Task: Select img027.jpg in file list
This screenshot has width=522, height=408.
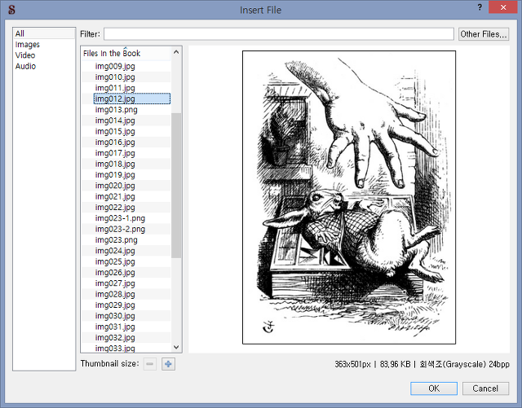Action: pos(115,283)
